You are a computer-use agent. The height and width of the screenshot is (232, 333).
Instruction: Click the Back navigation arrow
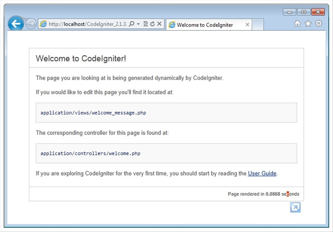pos(15,23)
